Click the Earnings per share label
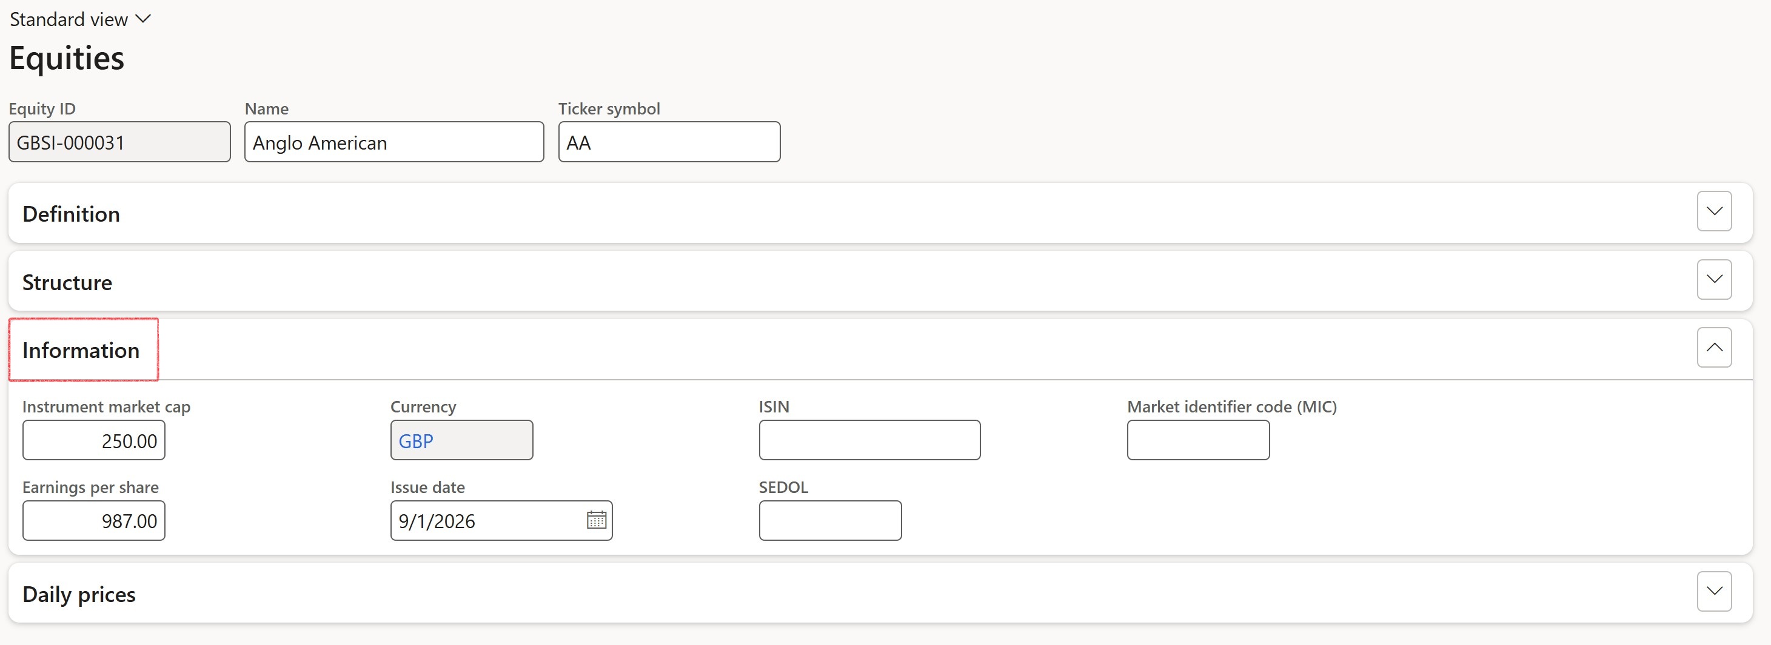Screen dimensions: 1771x645 tap(90, 487)
